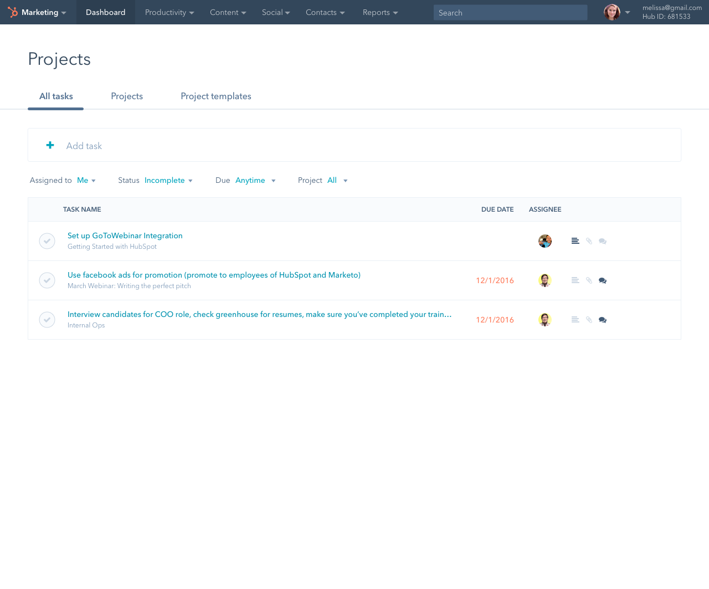Expand the Contacts menu
This screenshot has width=709, height=589.
click(325, 12)
